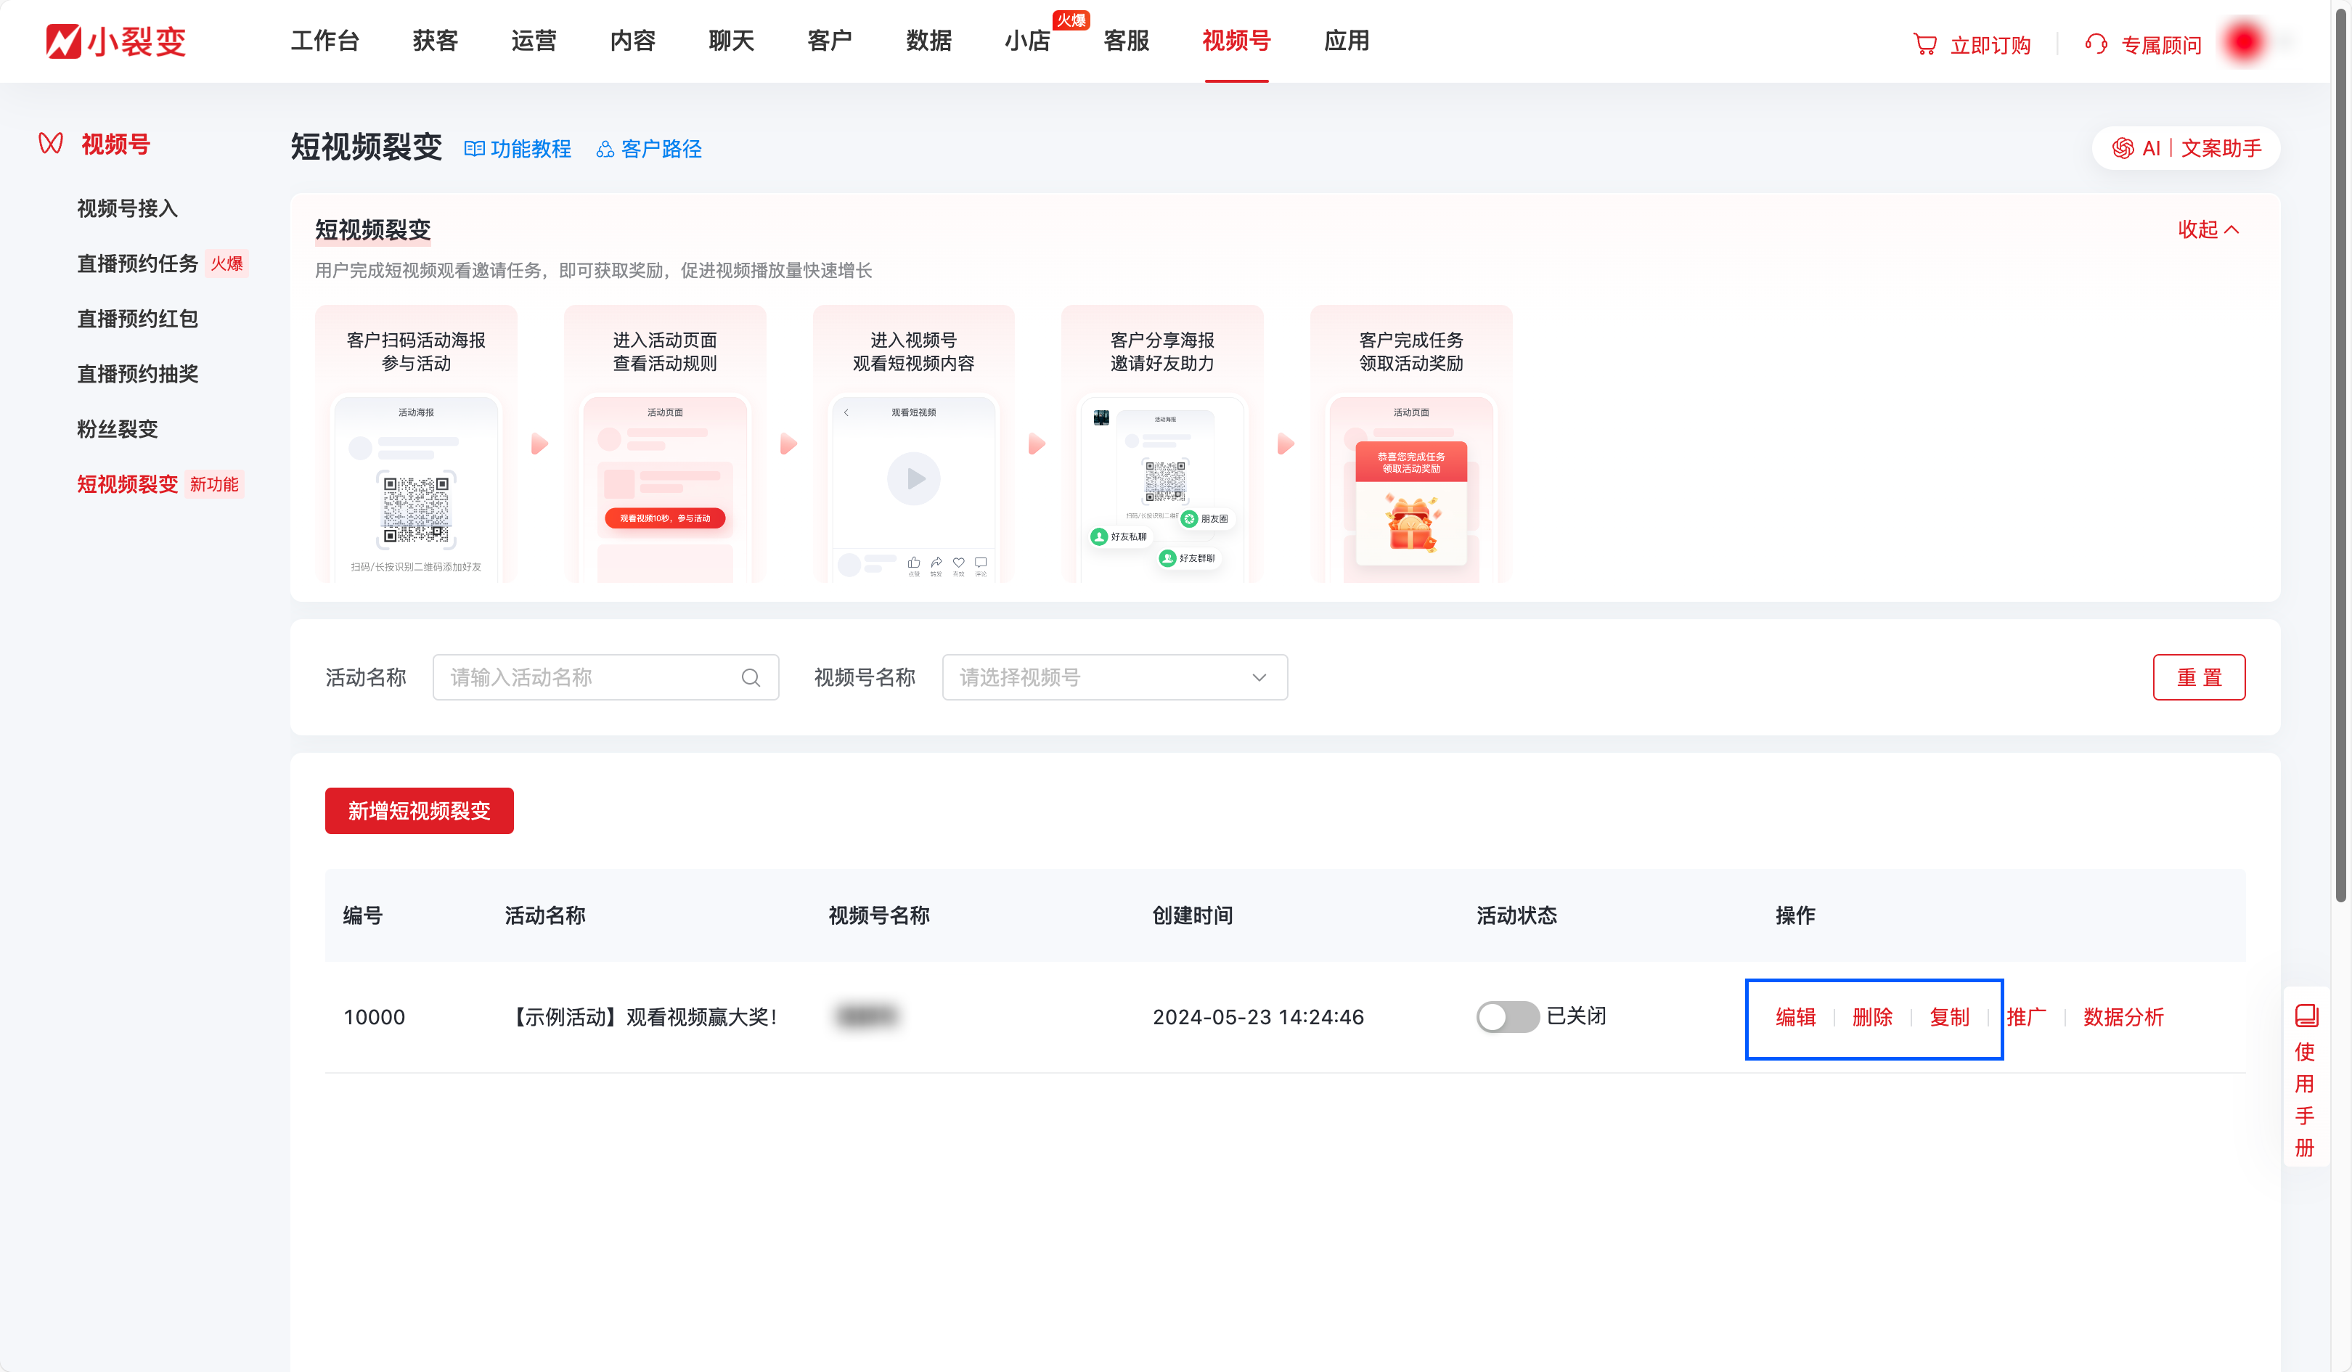Click the 客户分享海报 step card

[x=1162, y=444]
